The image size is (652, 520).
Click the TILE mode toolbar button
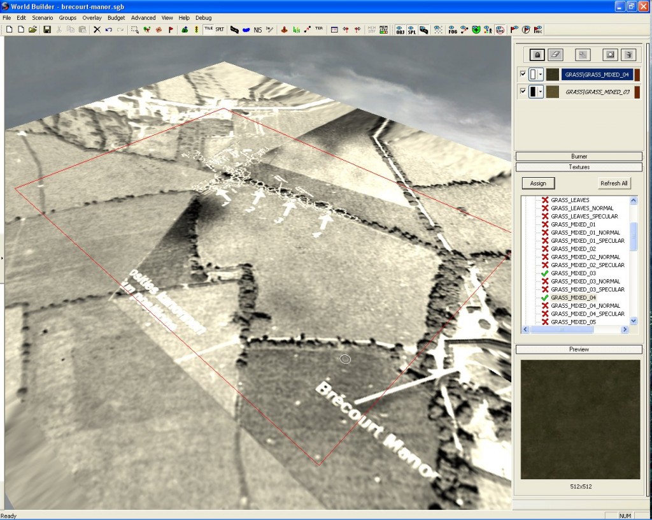[x=208, y=29]
